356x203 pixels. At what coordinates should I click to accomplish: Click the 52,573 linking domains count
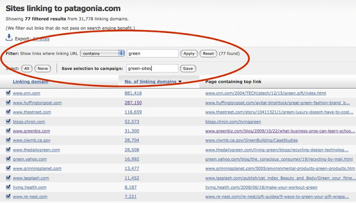tap(132, 122)
